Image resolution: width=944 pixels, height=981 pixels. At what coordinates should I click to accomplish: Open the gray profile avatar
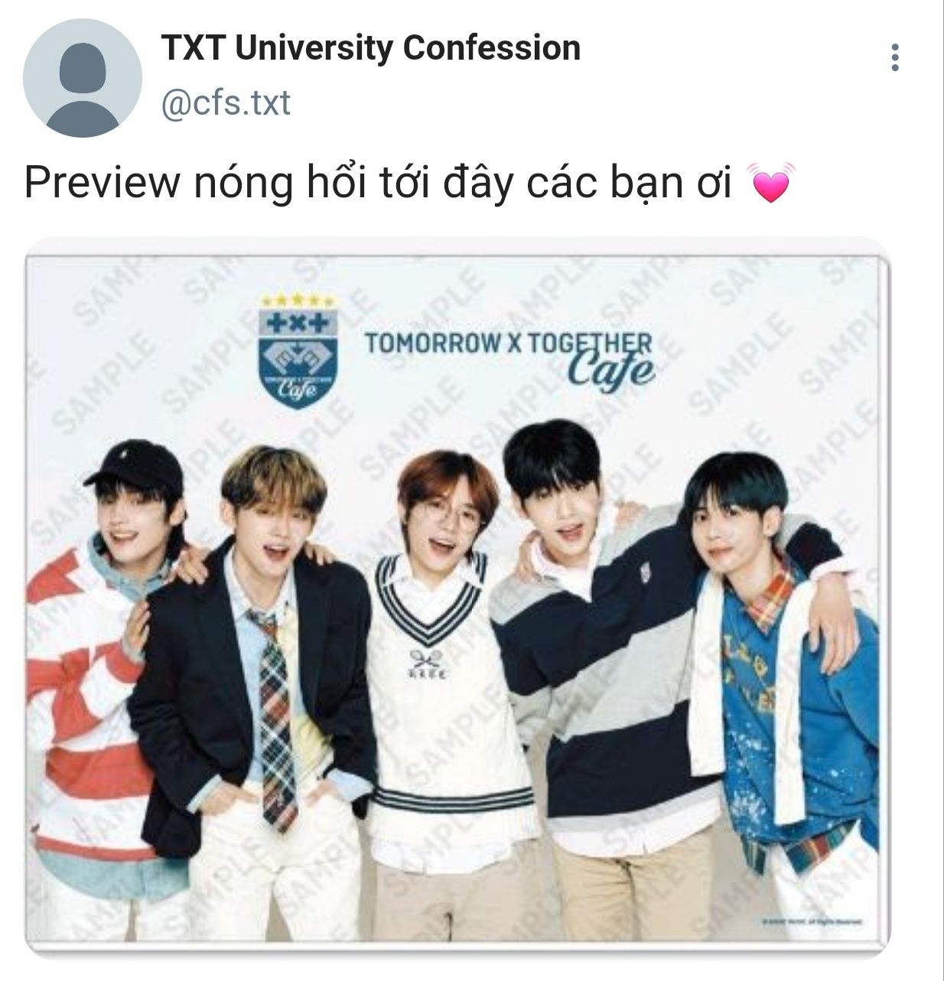click(83, 78)
